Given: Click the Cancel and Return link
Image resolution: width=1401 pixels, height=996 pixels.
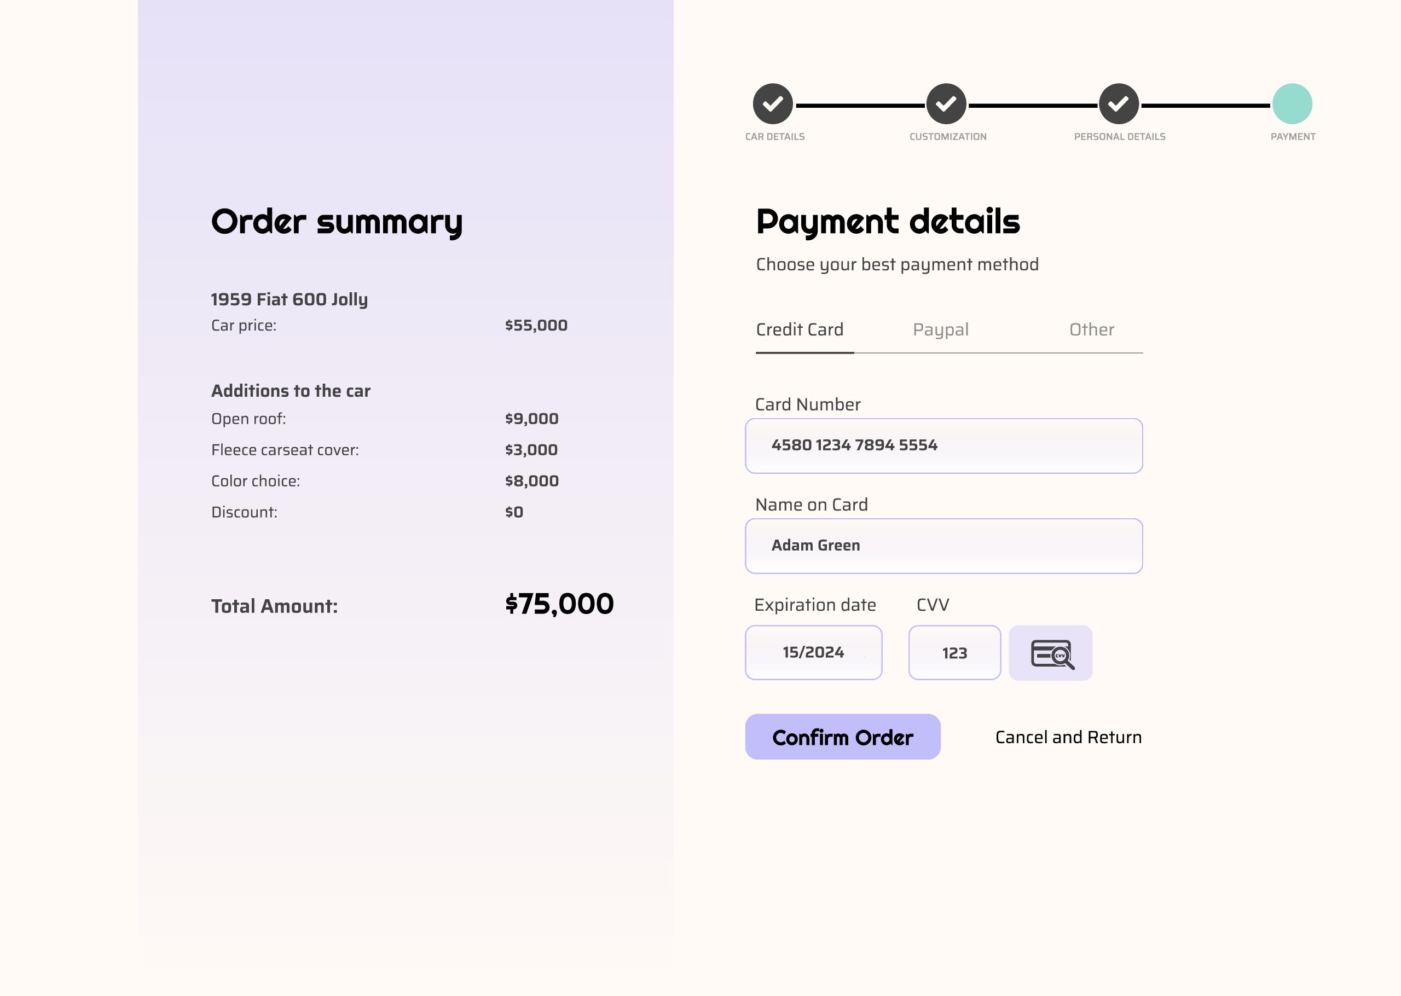Looking at the screenshot, I should 1068,737.
